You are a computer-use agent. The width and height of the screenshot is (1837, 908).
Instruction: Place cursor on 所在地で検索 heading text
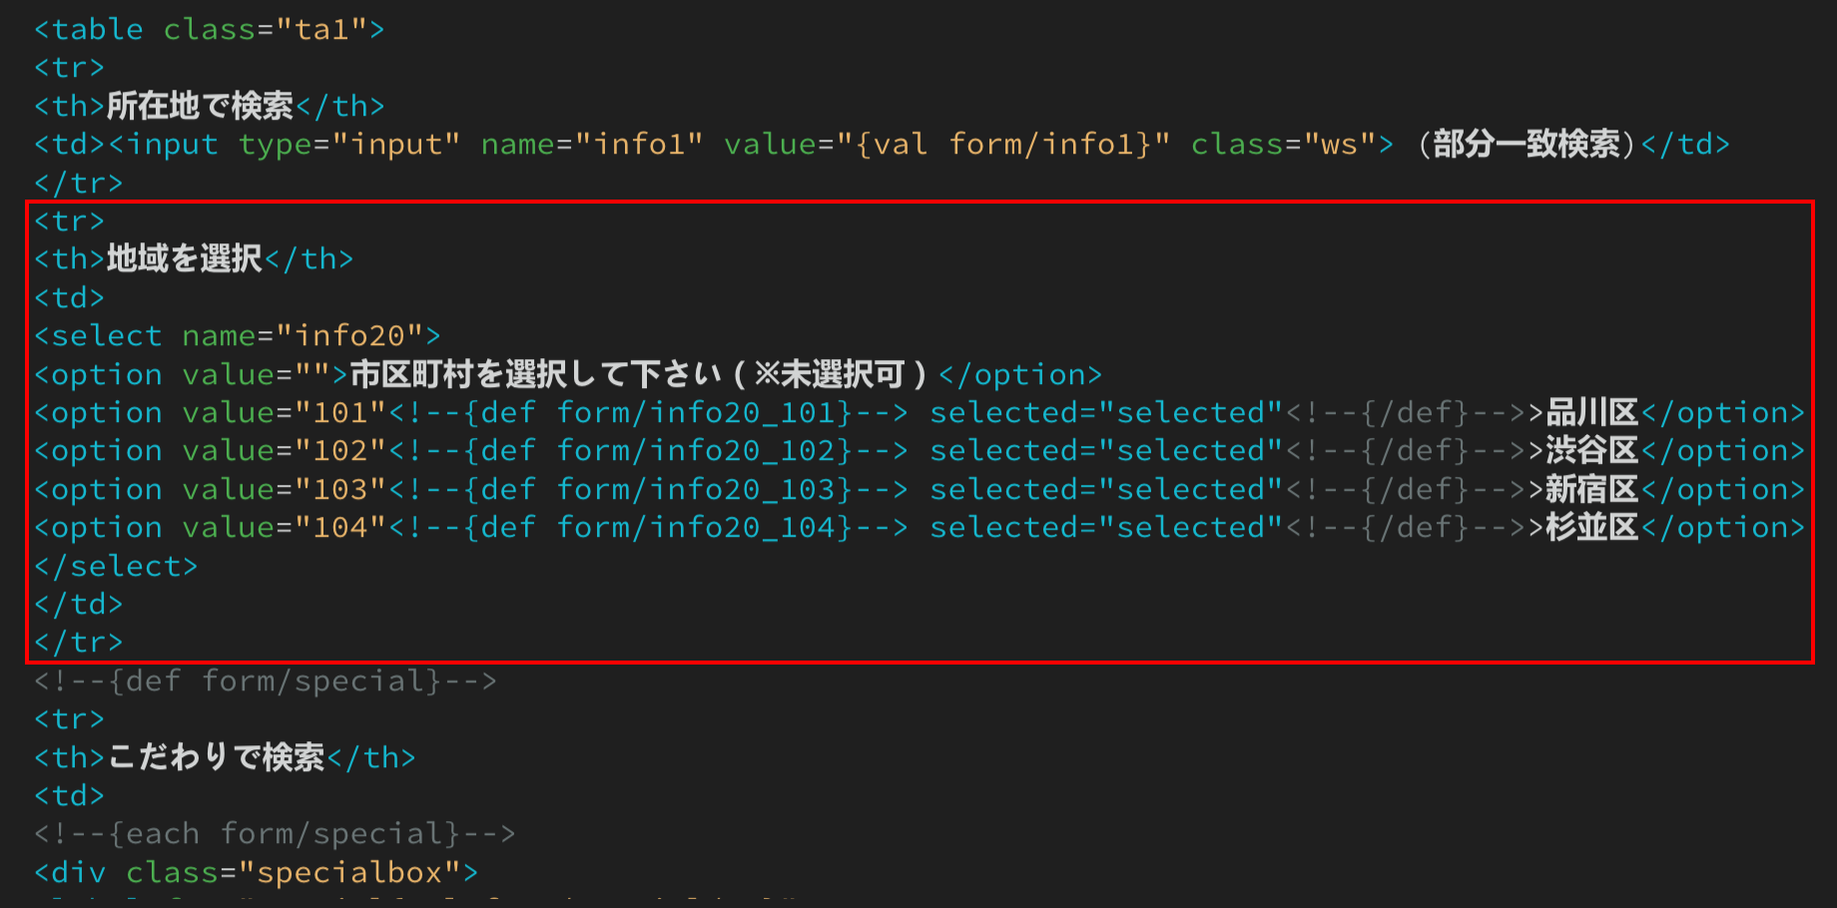point(200,106)
